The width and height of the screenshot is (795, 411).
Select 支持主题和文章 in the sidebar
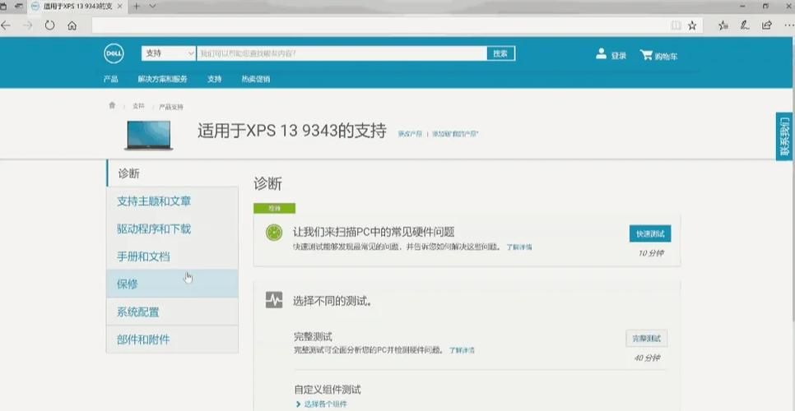(172, 201)
